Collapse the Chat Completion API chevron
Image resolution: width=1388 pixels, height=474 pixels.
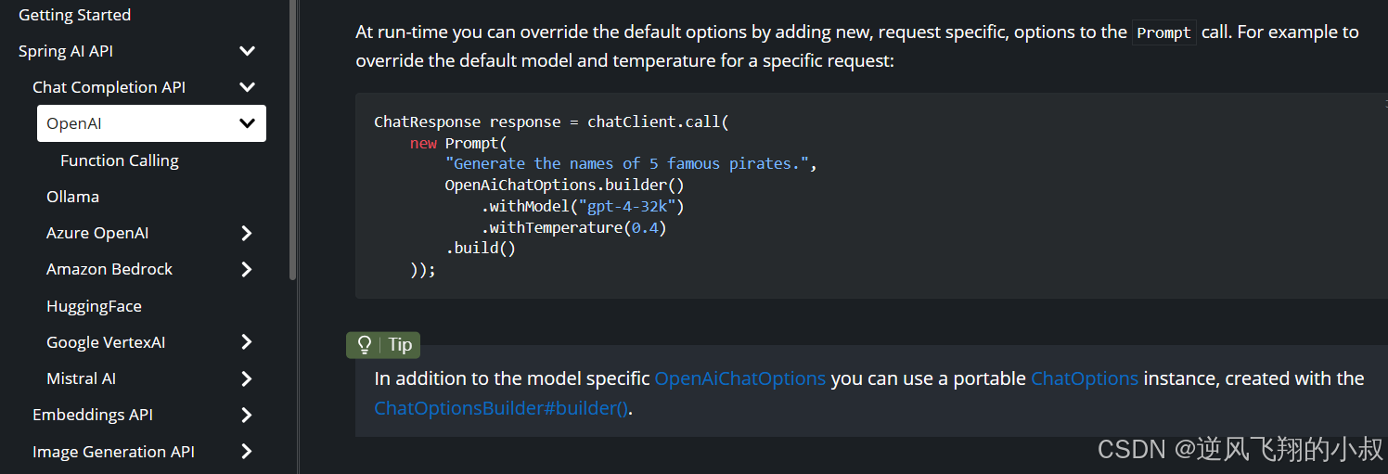point(247,87)
